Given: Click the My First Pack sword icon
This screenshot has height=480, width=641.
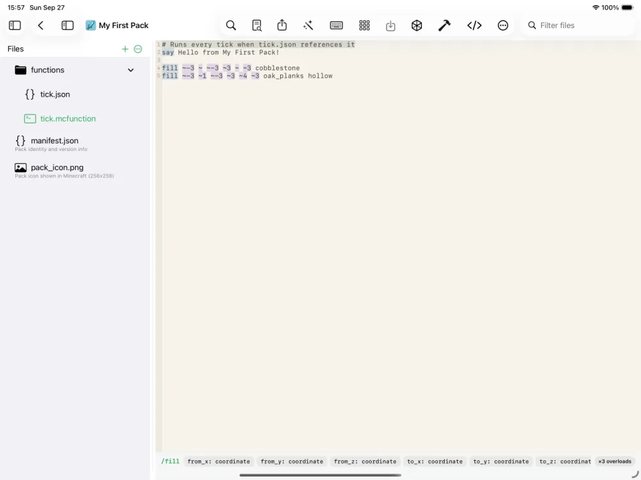Looking at the screenshot, I should pyautogui.click(x=90, y=26).
